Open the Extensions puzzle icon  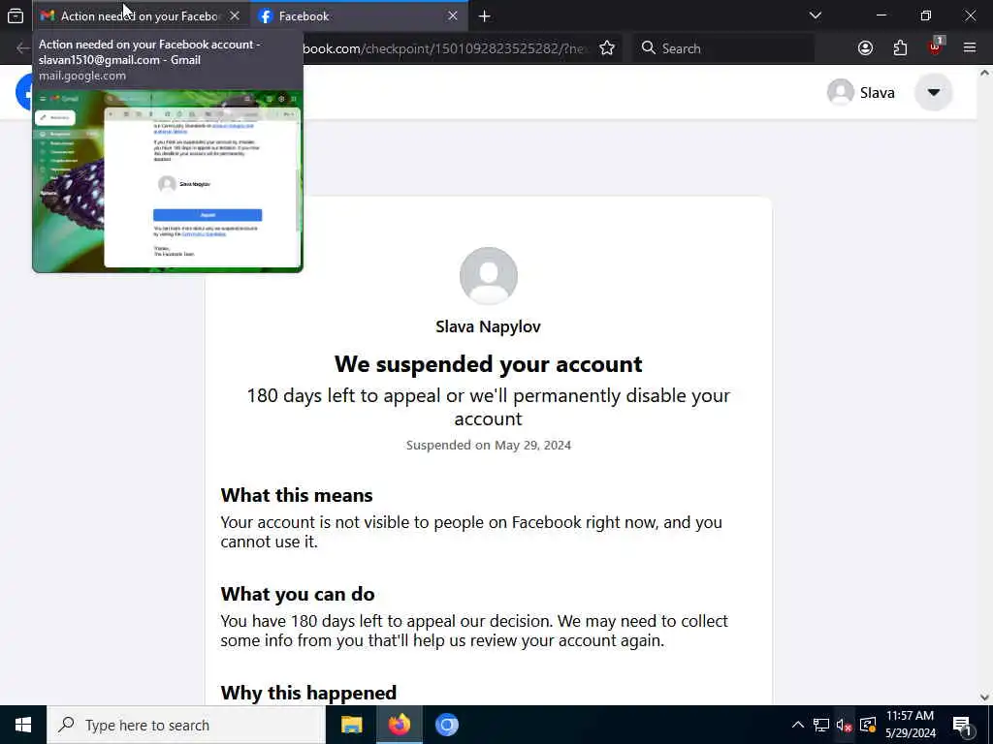pyautogui.click(x=900, y=48)
